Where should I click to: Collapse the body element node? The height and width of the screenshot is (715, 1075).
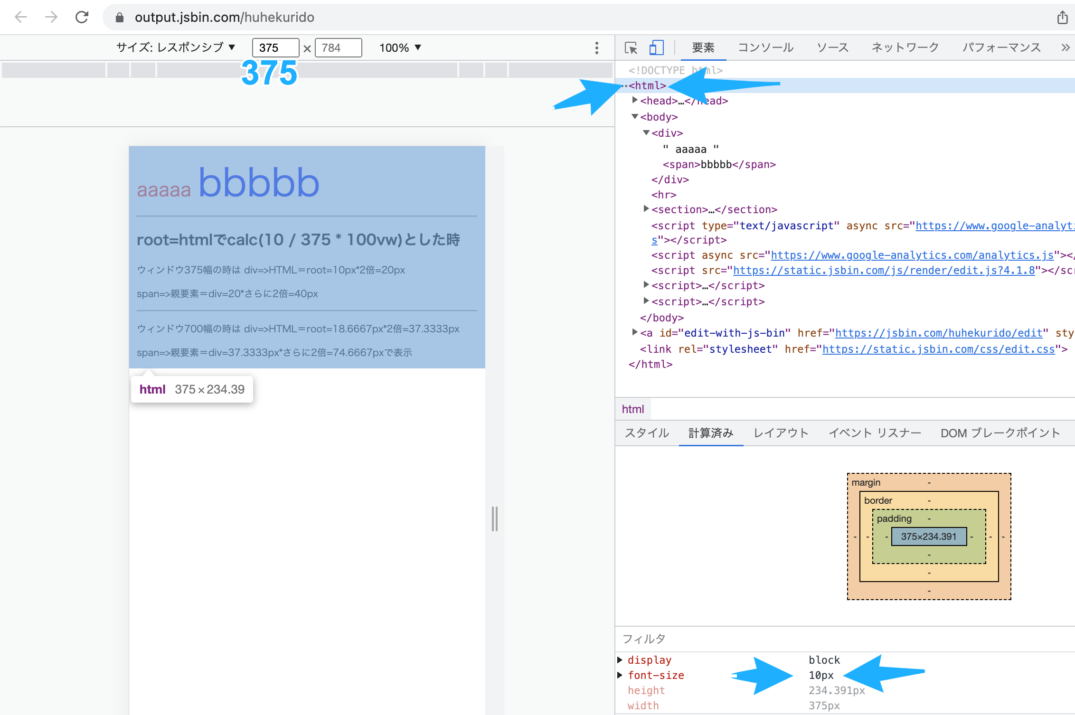pyautogui.click(x=635, y=116)
